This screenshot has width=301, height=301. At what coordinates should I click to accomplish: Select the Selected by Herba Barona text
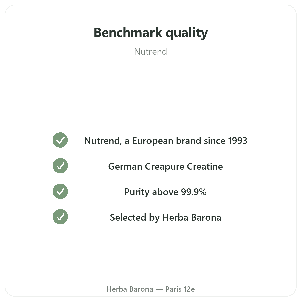tap(166, 218)
